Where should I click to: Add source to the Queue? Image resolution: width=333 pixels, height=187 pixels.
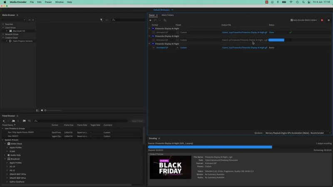pyautogui.click(x=150, y=20)
